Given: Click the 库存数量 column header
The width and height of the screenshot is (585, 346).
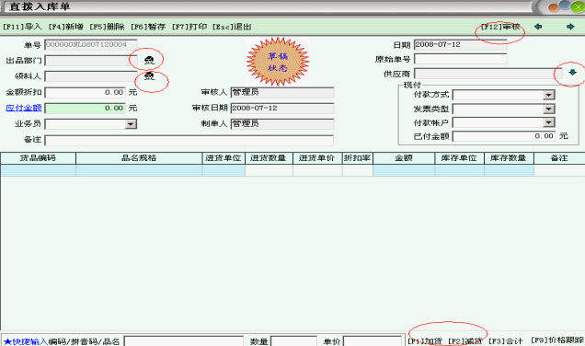Looking at the screenshot, I should pos(509,158).
